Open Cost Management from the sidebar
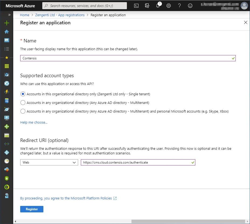Viewport: 250px width, 224px height. [6, 187]
